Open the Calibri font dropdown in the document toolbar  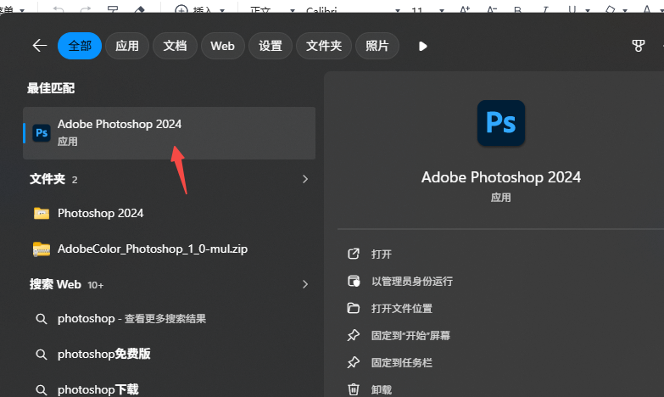pyautogui.click(x=397, y=10)
